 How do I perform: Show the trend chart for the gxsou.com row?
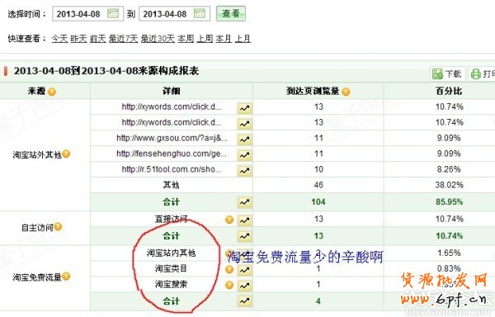point(245,140)
